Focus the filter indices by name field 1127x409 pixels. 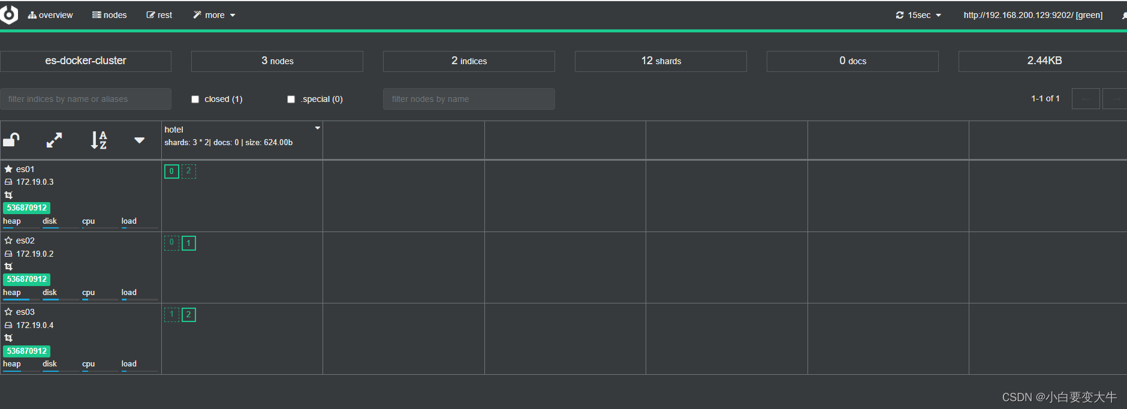coord(86,99)
